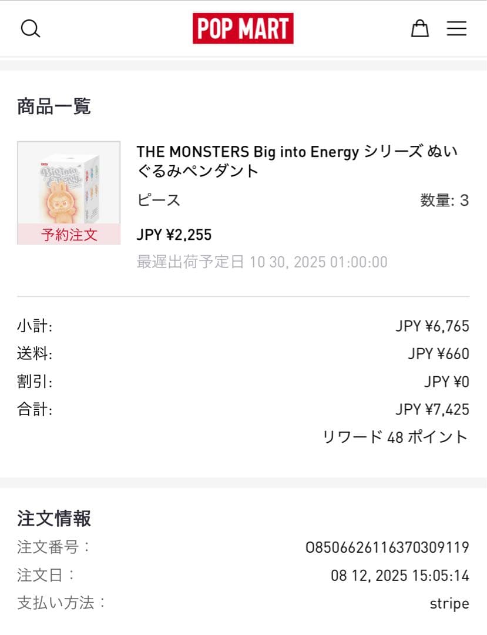Open the shopping bag cart icon

point(420,28)
